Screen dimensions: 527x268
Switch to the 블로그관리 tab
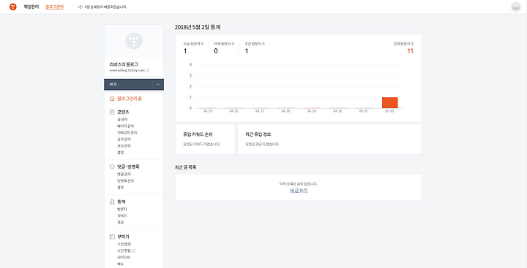[x=54, y=7]
